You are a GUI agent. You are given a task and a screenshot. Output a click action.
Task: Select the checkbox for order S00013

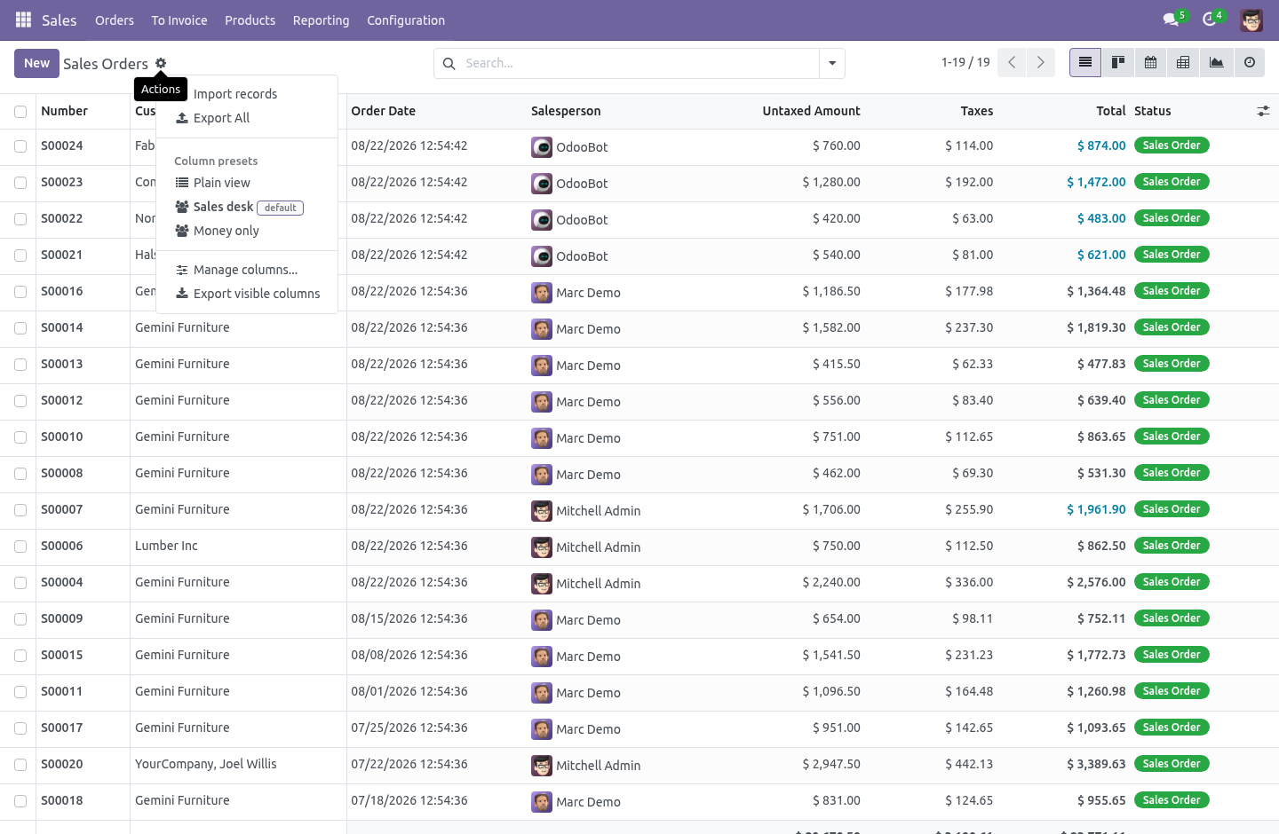coord(20,365)
